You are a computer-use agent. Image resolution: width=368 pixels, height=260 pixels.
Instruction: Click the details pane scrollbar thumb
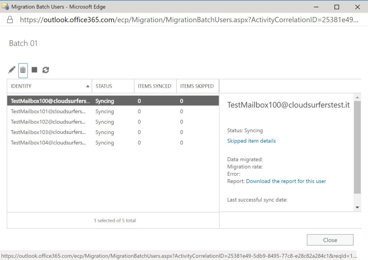[x=357, y=147]
